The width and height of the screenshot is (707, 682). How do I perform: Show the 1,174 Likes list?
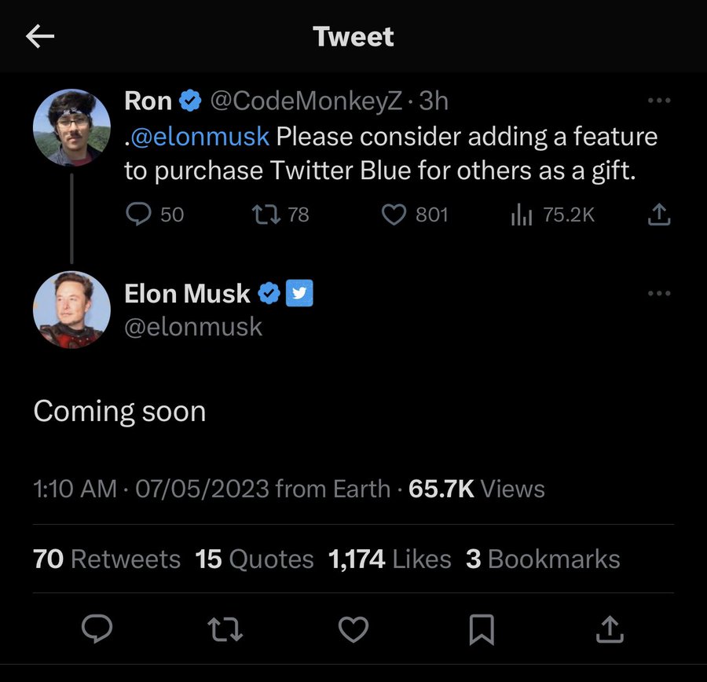coord(390,559)
